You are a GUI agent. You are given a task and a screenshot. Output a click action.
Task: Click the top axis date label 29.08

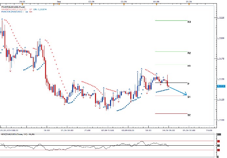(x=22, y=2)
